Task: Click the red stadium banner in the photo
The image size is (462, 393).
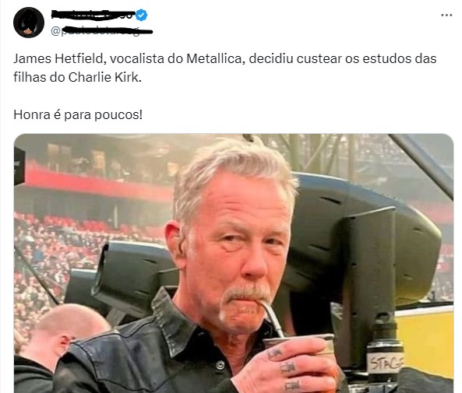Action: (x=97, y=183)
